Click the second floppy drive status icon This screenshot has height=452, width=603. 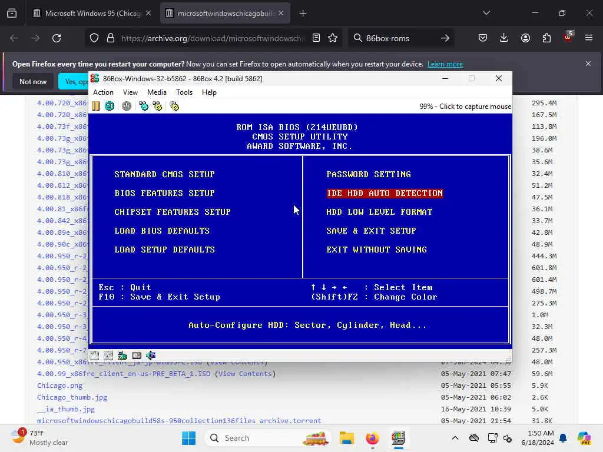(108, 355)
